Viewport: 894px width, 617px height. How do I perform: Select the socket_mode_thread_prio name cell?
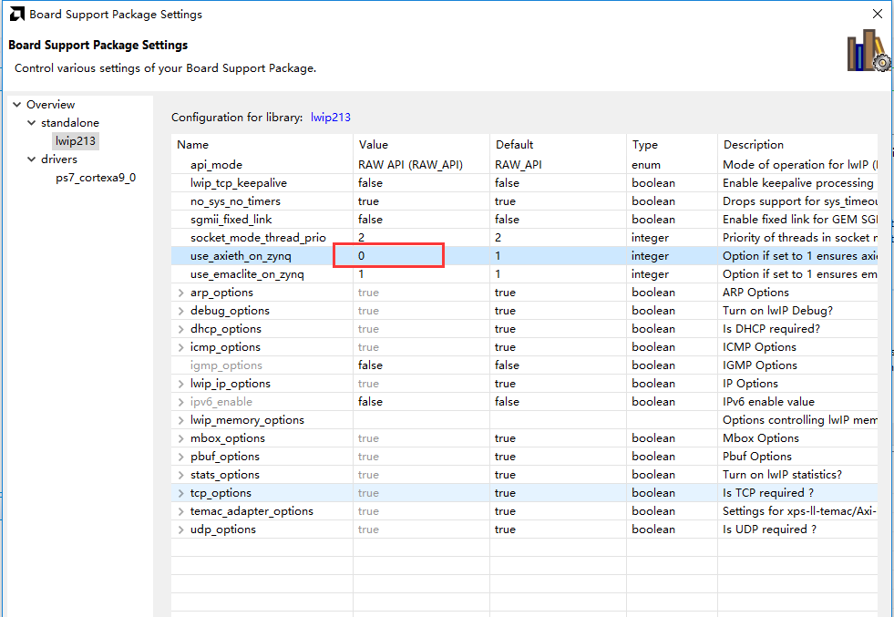click(x=258, y=238)
